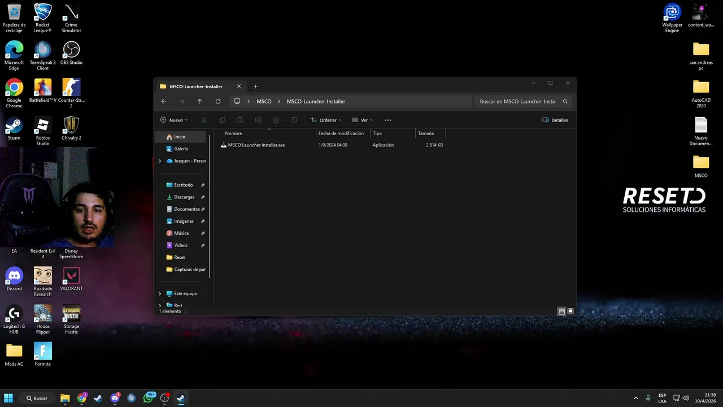
Task: Expand the Este equipo tree node
Action: point(160,294)
